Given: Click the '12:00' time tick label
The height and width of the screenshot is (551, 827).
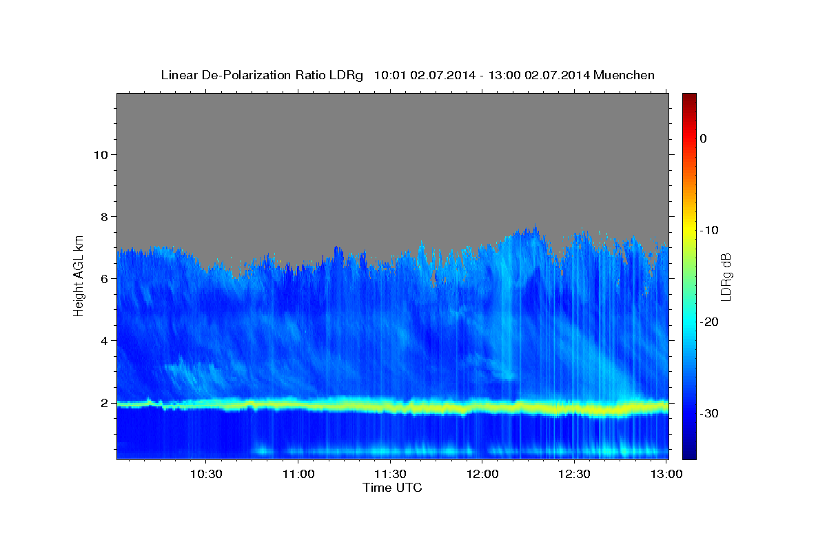Looking at the screenshot, I should pos(482,474).
